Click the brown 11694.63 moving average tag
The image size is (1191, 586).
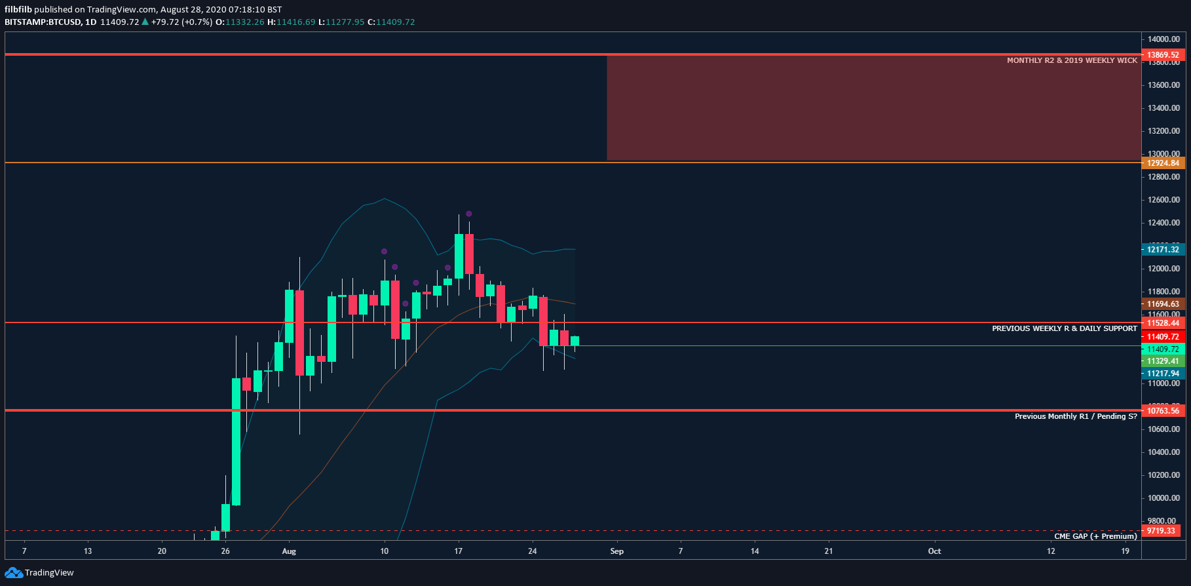[x=1163, y=304]
